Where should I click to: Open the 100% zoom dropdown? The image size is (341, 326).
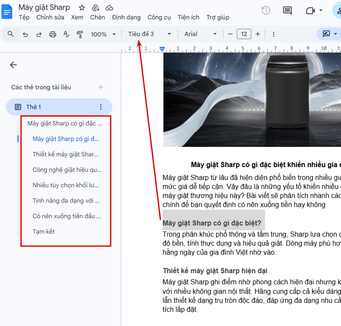click(x=103, y=34)
